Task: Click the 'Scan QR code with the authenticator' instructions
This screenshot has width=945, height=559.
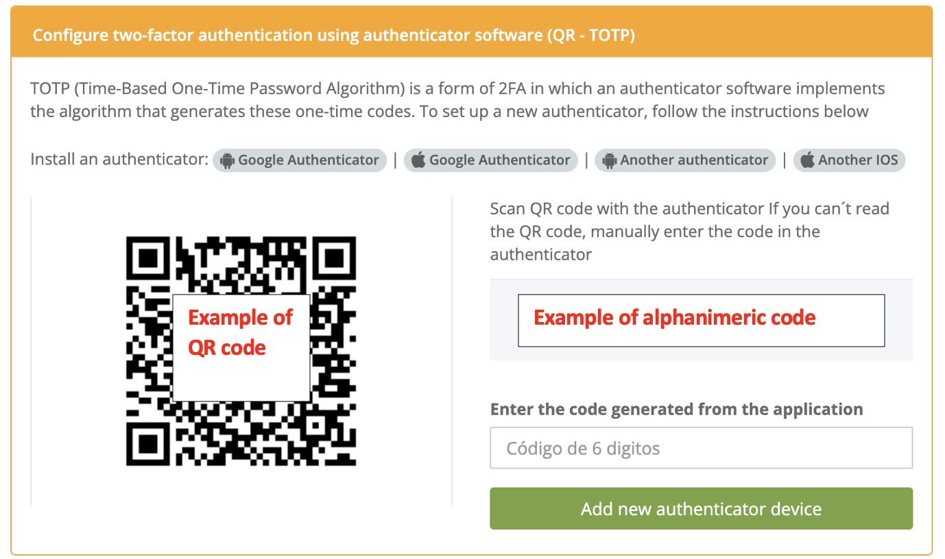Action: [x=689, y=232]
